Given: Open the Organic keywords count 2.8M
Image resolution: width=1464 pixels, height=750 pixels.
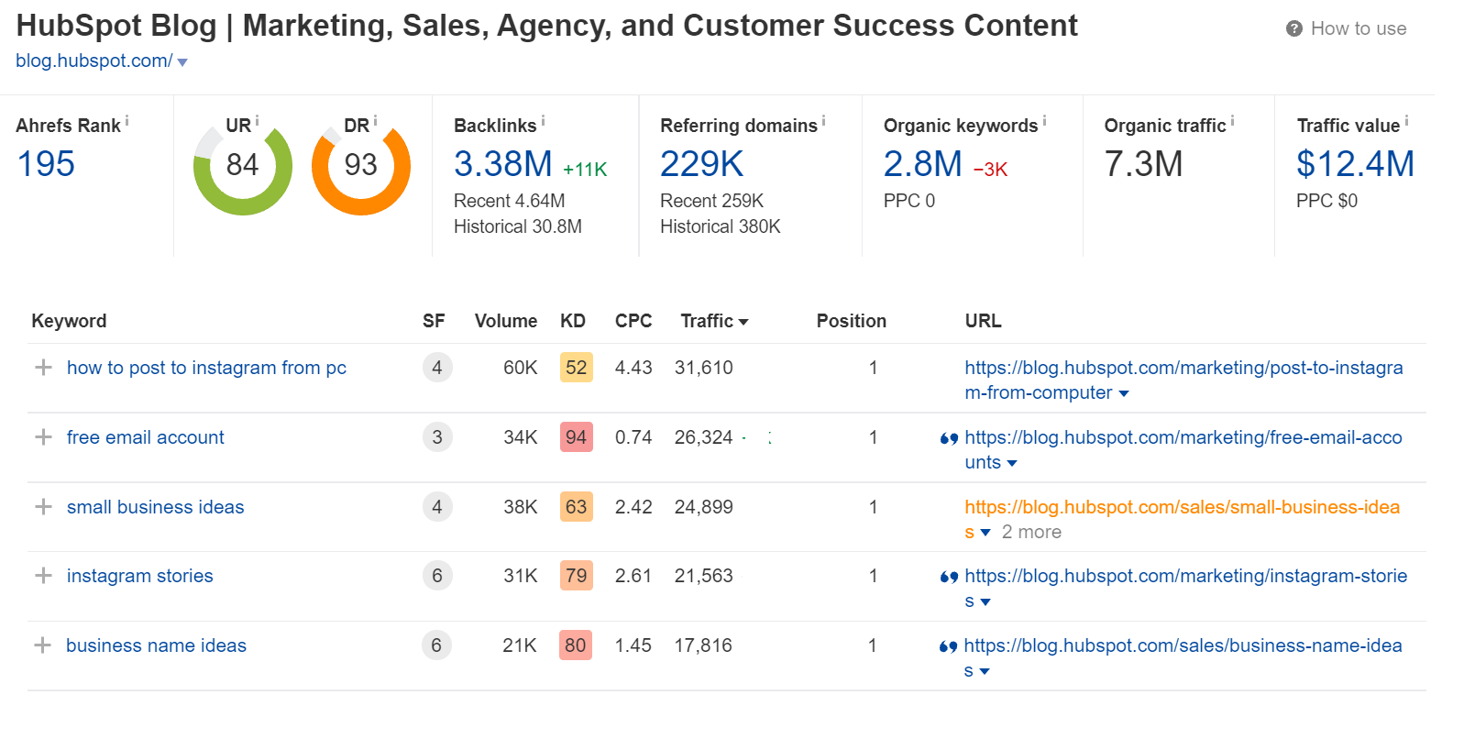Looking at the screenshot, I should pyautogui.click(x=923, y=164).
